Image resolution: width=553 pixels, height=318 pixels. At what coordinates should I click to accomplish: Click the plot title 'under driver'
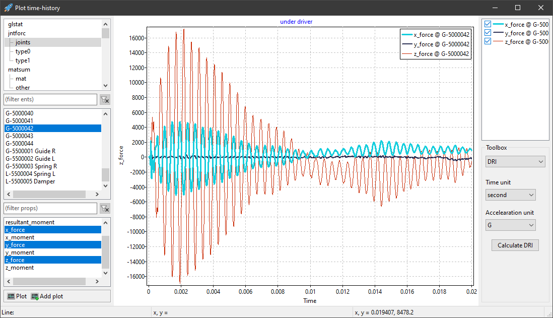point(296,22)
